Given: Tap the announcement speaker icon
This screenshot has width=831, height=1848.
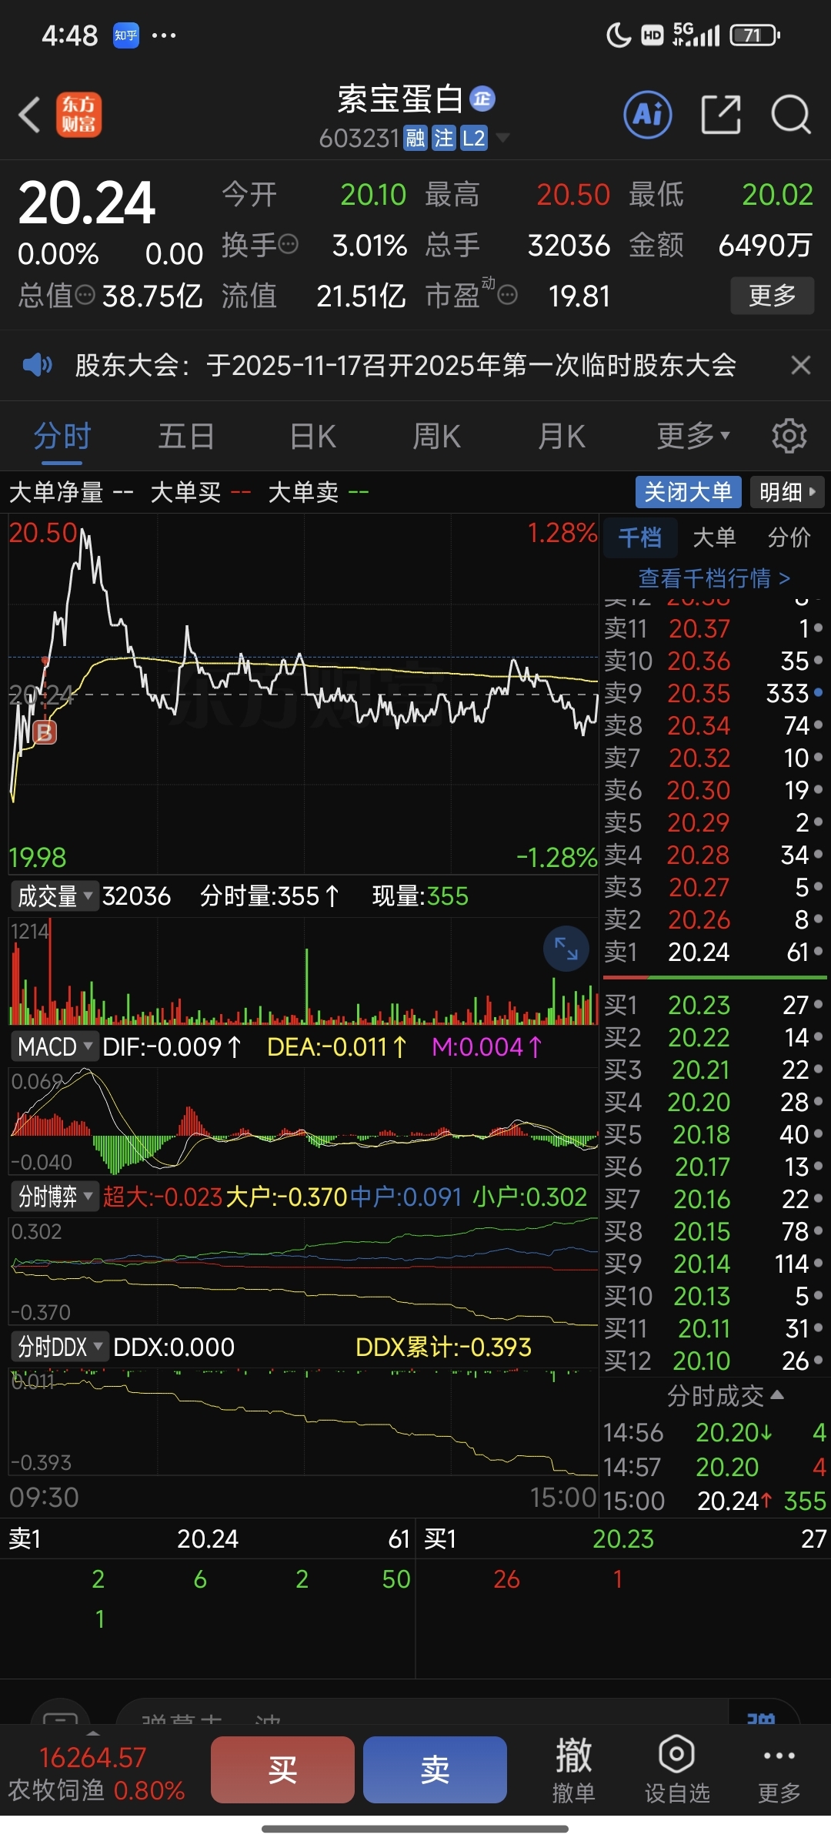Looking at the screenshot, I should (37, 364).
